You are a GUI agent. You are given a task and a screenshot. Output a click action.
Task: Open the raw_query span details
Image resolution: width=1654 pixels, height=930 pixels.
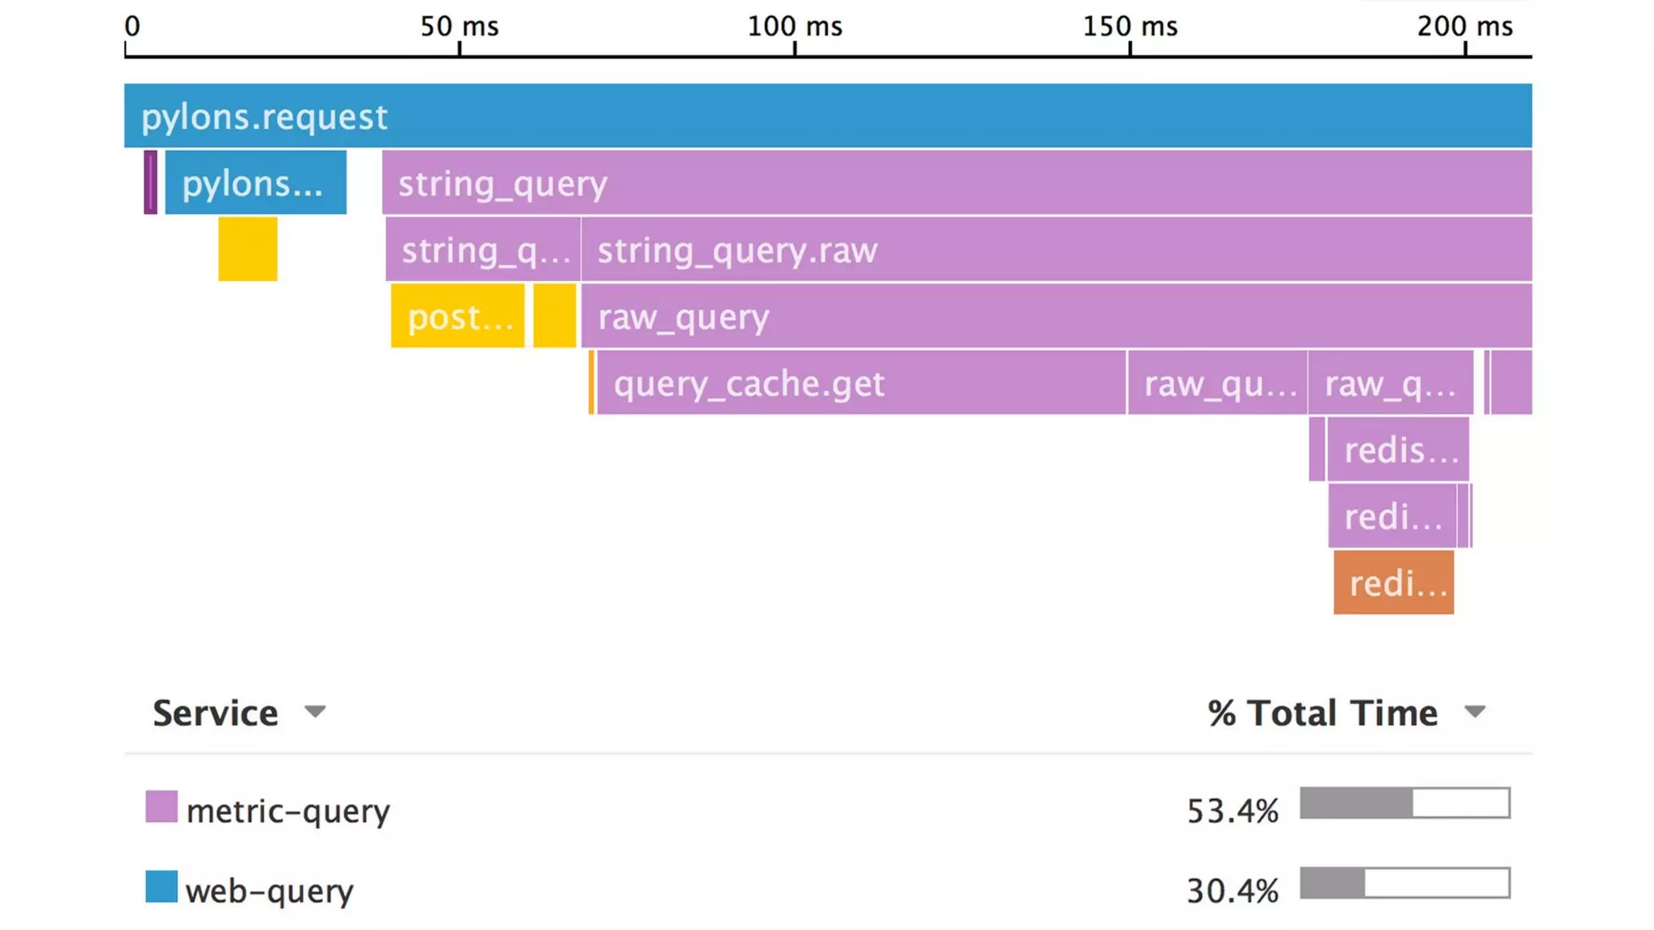pos(1056,316)
